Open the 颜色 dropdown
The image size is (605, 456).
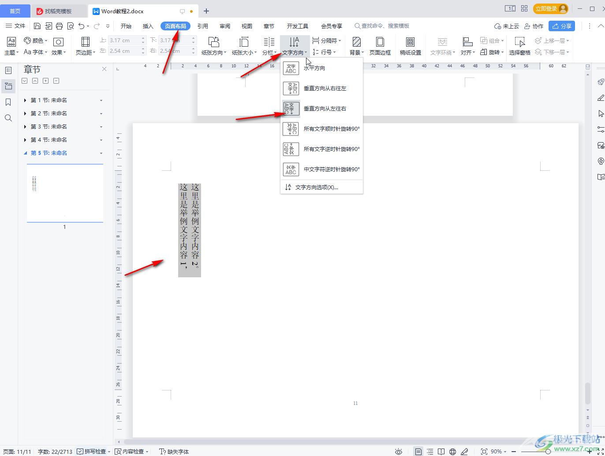tap(35, 40)
